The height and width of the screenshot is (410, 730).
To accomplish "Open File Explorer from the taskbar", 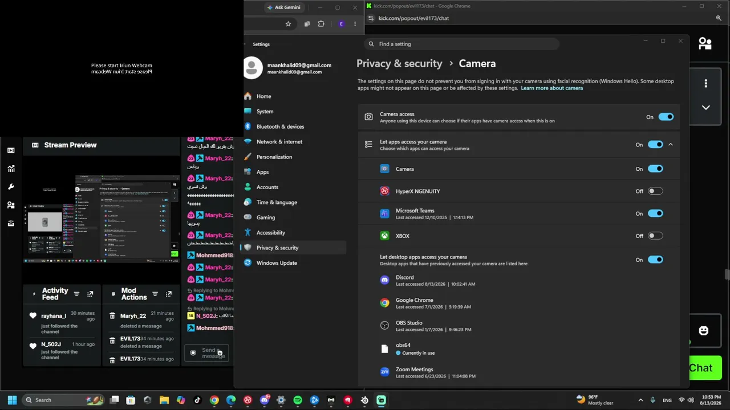I will click(164, 400).
